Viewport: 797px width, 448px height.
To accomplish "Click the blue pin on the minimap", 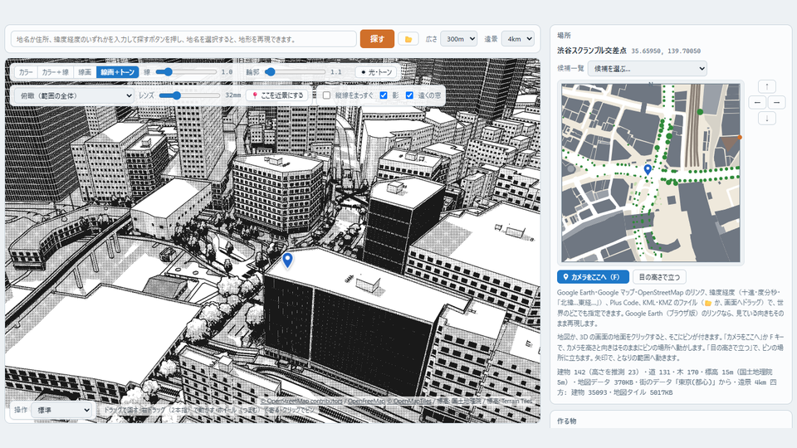I will tap(648, 169).
